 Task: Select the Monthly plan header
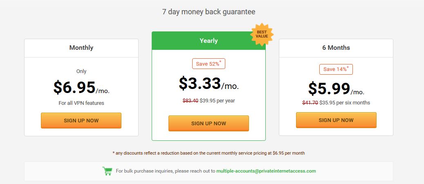pos(81,48)
